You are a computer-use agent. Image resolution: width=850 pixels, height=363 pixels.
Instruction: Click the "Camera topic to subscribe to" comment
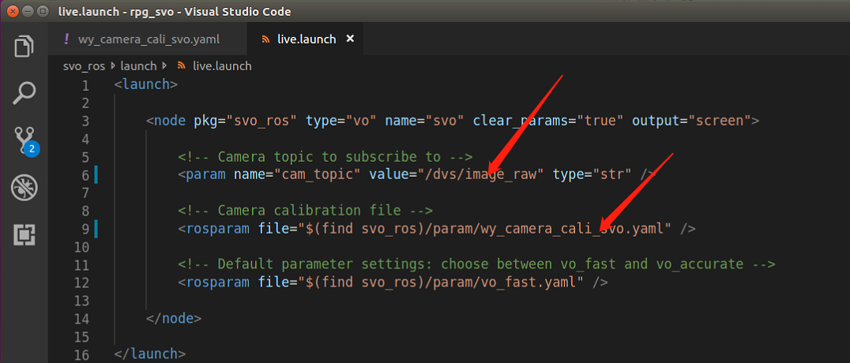point(325,156)
